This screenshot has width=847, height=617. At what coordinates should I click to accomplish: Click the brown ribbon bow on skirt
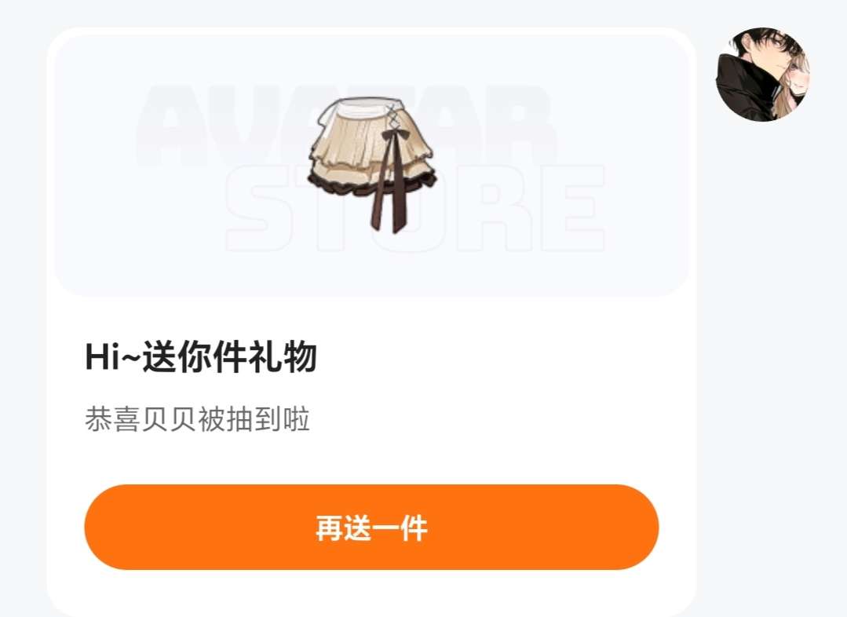pos(393,134)
